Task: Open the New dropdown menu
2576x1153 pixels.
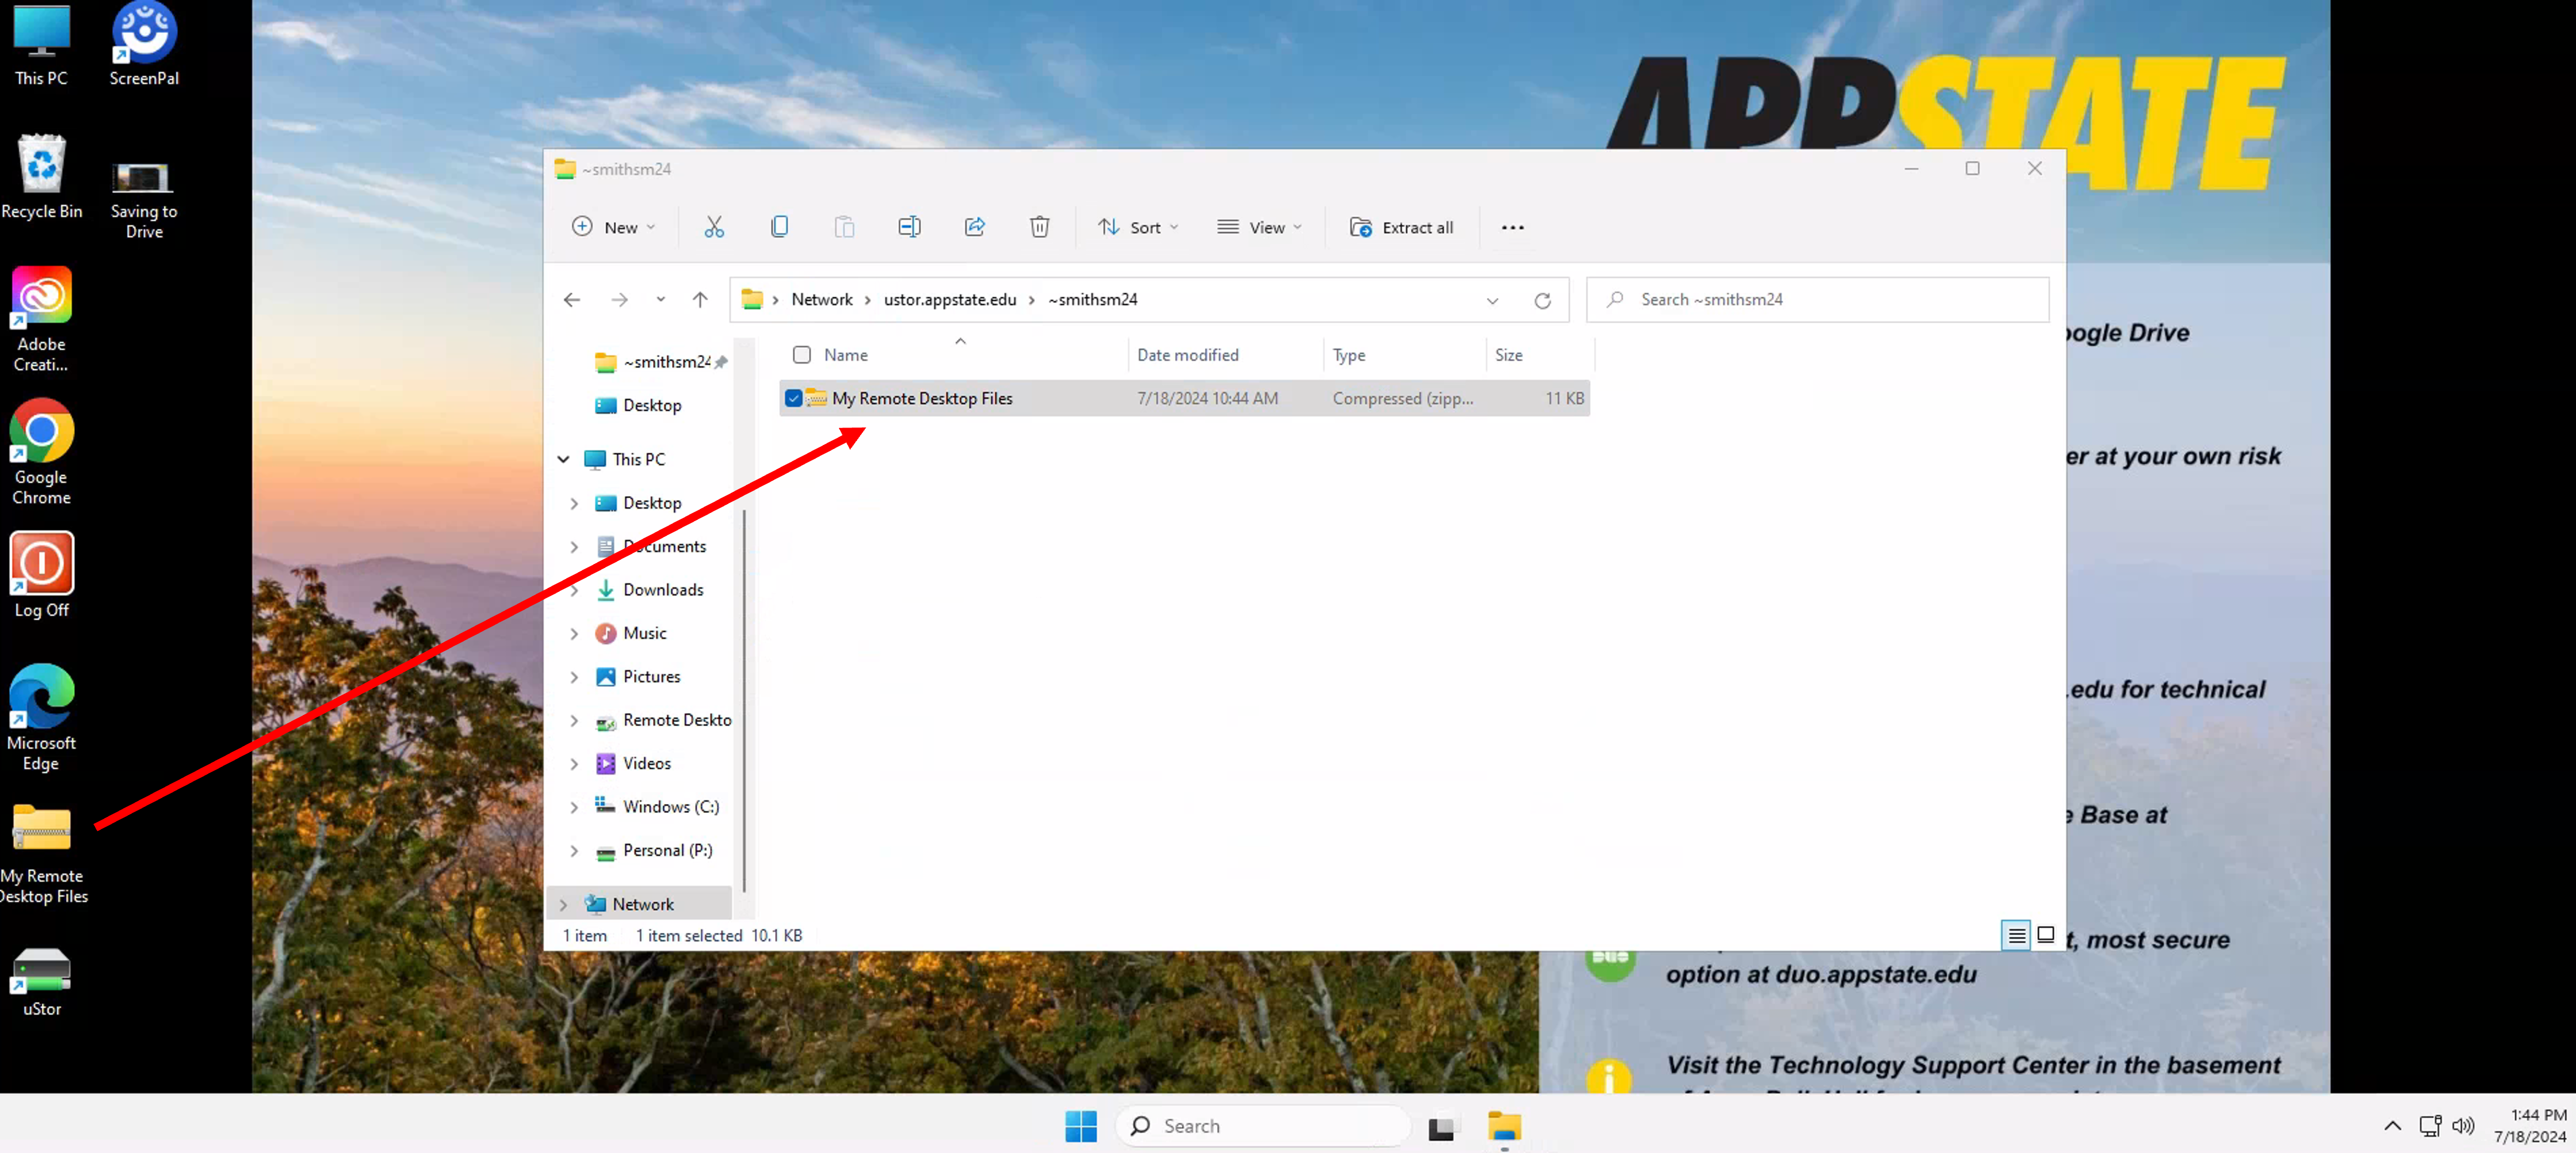Action: 614,227
